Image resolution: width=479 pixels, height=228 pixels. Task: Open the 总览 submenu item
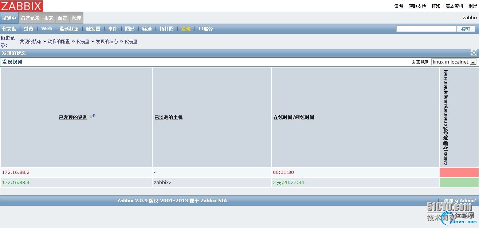(x=29, y=29)
